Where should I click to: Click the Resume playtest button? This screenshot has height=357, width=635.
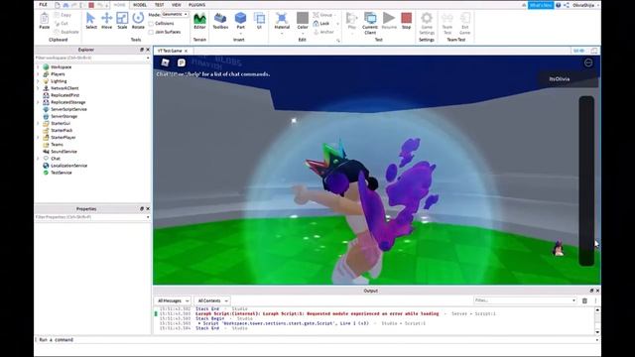pos(389,21)
